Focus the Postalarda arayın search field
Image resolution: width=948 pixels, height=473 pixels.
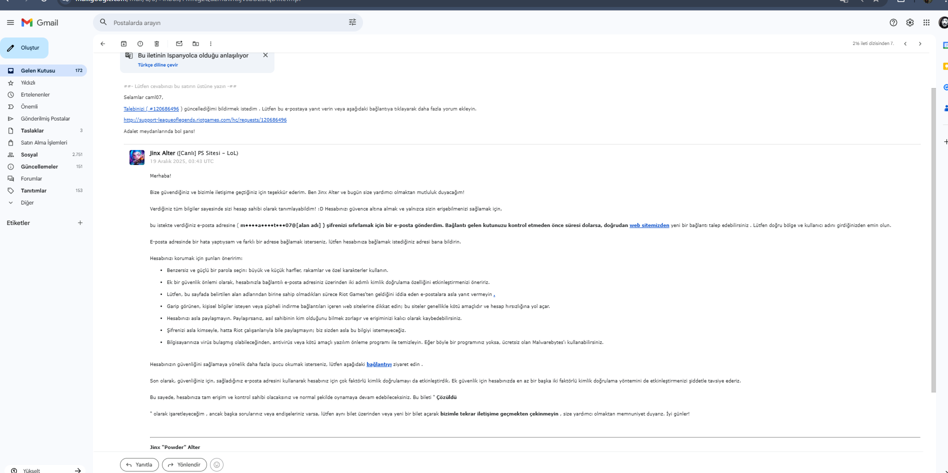click(x=227, y=22)
